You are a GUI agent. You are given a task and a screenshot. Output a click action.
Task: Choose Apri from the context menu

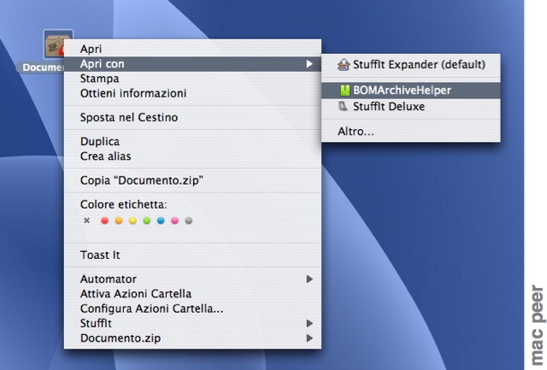click(x=192, y=49)
